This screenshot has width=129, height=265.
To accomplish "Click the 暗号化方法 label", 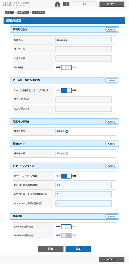I will (19, 131).
